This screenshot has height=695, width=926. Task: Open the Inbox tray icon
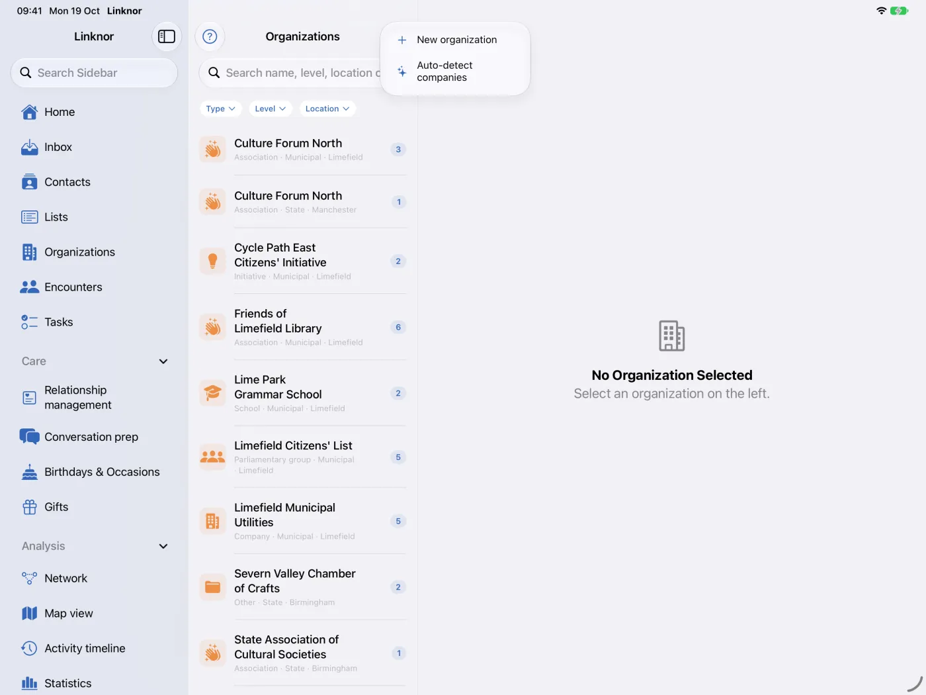[x=30, y=147]
